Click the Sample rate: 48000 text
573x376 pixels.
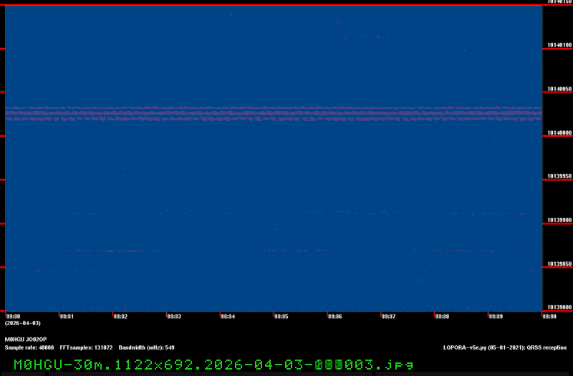(29, 347)
